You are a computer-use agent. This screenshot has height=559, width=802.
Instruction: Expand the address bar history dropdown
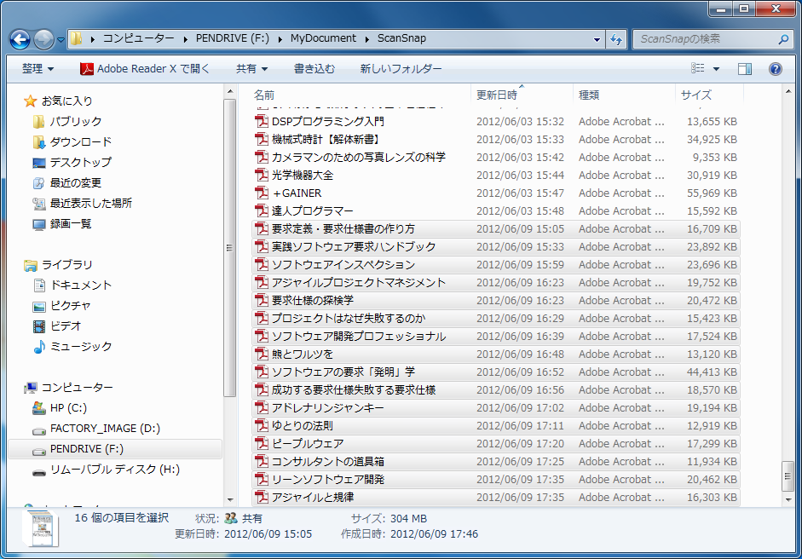pyautogui.click(x=597, y=39)
